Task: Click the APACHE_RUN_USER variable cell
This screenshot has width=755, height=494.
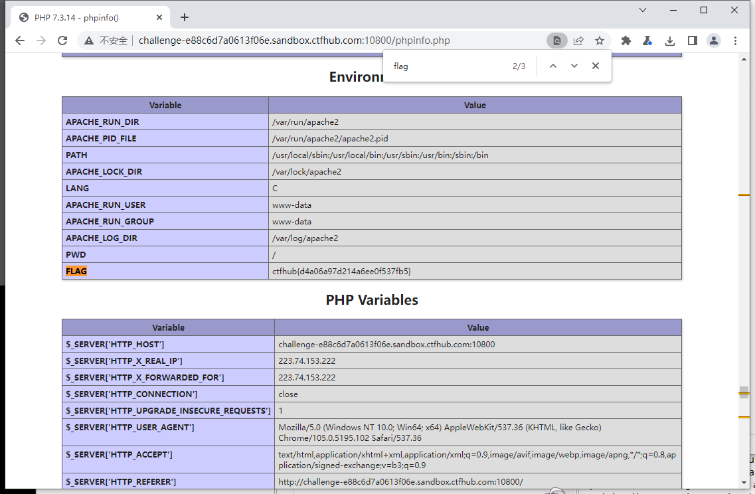Action: pyautogui.click(x=165, y=205)
